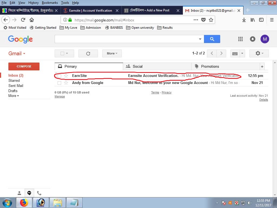The image size is (277, 208).
Task: Open Hangouts conversations icon
Action: (x=29, y=193)
